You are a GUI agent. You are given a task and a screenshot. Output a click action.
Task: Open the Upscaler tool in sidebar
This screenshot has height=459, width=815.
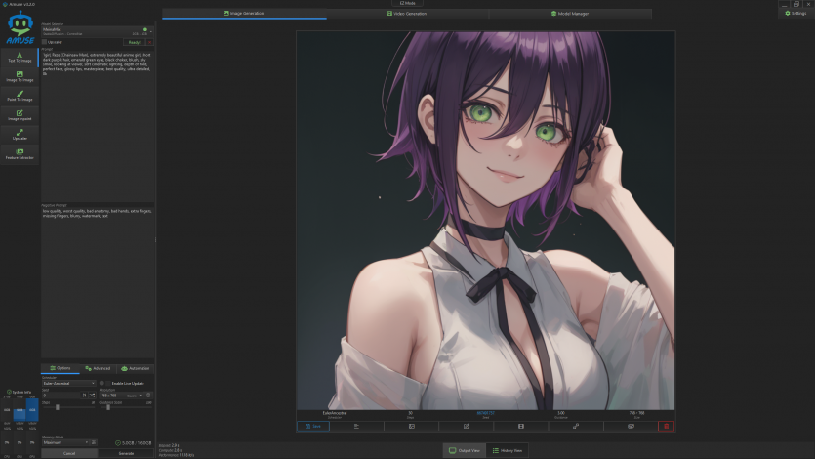[x=20, y=135]
